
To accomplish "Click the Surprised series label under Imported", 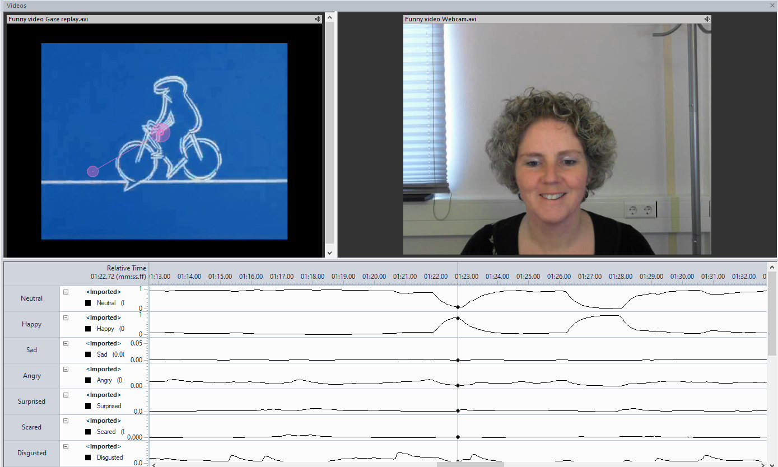I will coord(109,406).
